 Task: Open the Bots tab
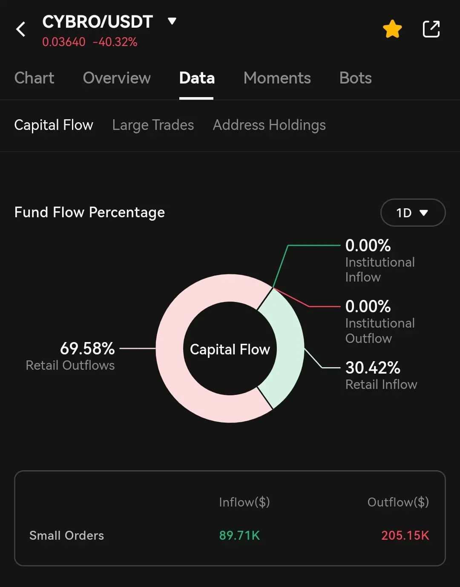[356, 78]
